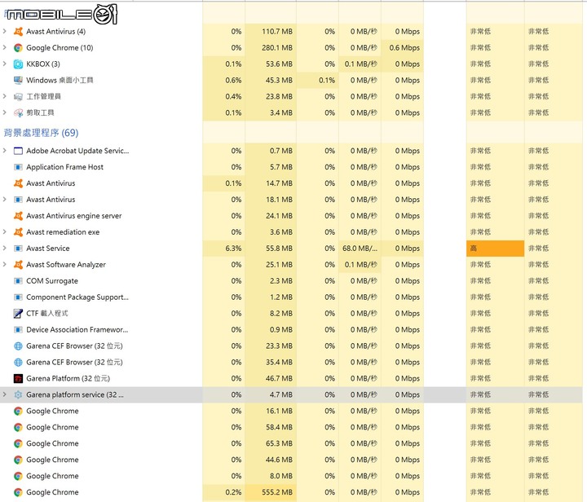Click the 0.6% CPU value of Windows 桌面小工具

(233, 80)
